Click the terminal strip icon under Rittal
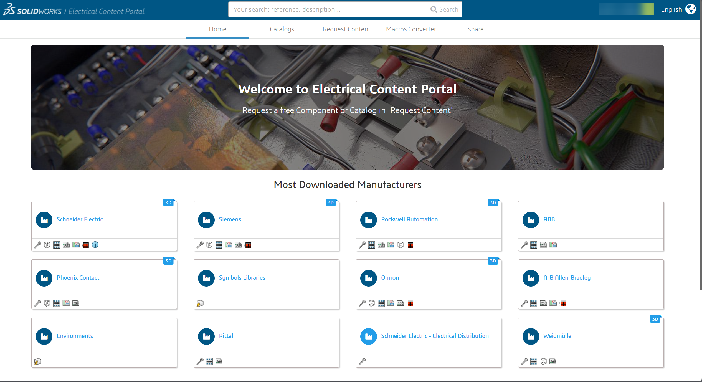Image resolution: width=702 pixels, height=382 pixels. 209,361
